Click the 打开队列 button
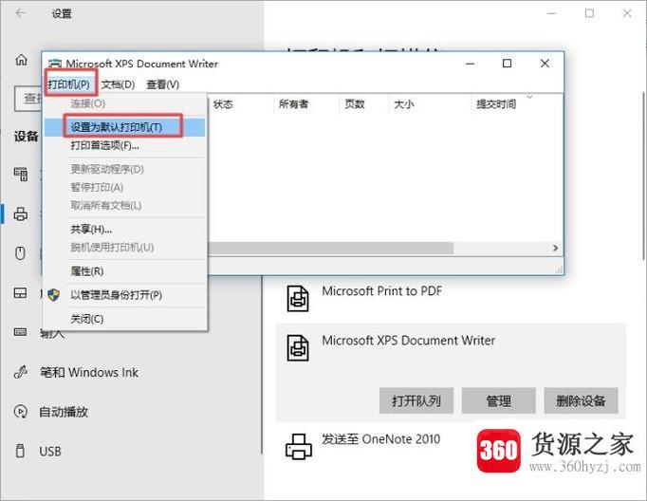 [416, 400]
